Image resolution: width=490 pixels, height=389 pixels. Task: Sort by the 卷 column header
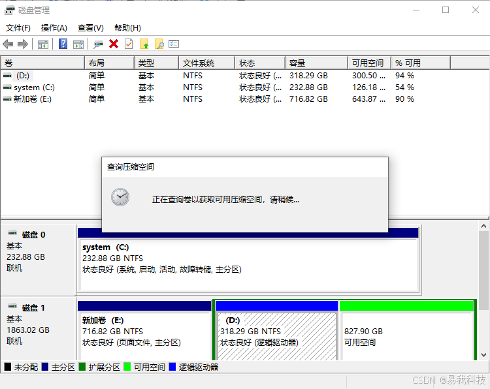pyautogui.click(x=42, y=63)
